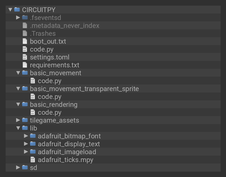Image resolution: width=226 pixels, height=177 pixels.
Task: Expand the tilegame_assets folder
Action: (18, 120)
